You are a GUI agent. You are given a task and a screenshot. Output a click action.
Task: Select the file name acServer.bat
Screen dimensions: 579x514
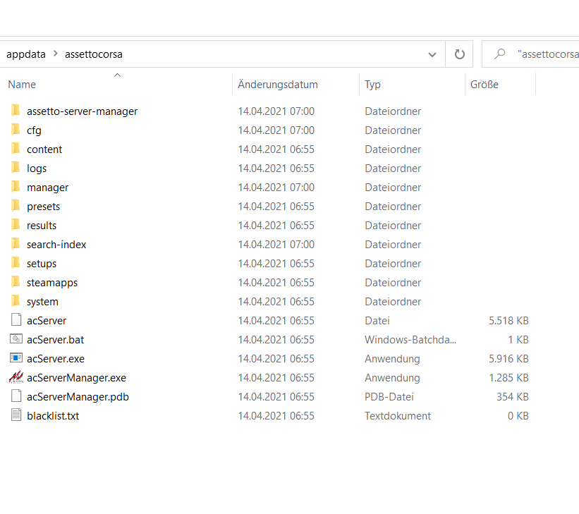click(x=56, y=340)
